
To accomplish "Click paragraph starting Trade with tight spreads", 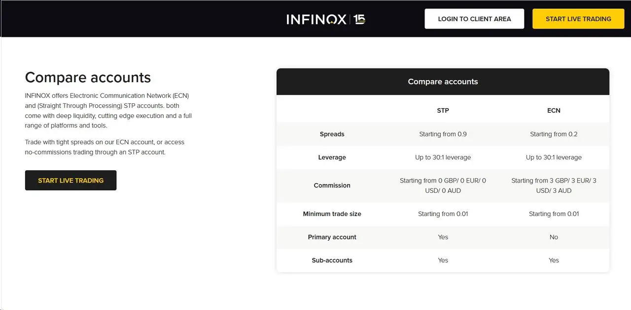I will coord(105,147).
